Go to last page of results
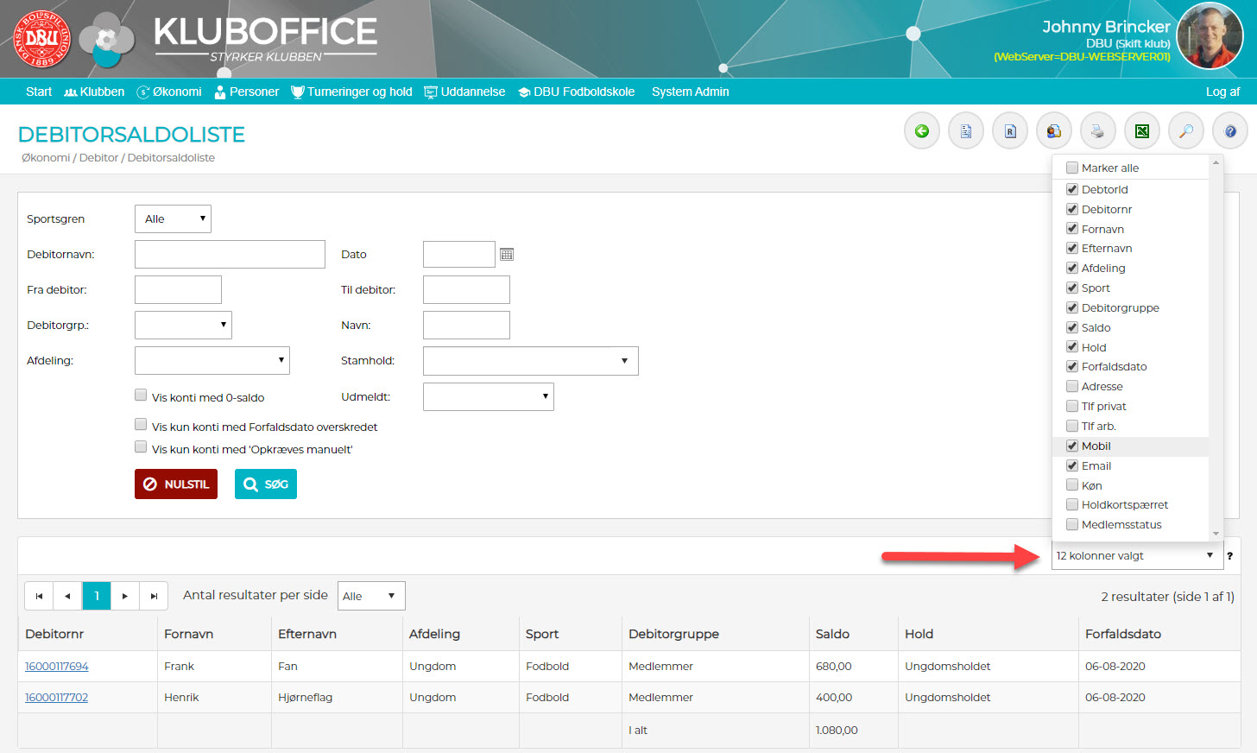Viewport: 1257px width, 753px height. coord(154,596)
